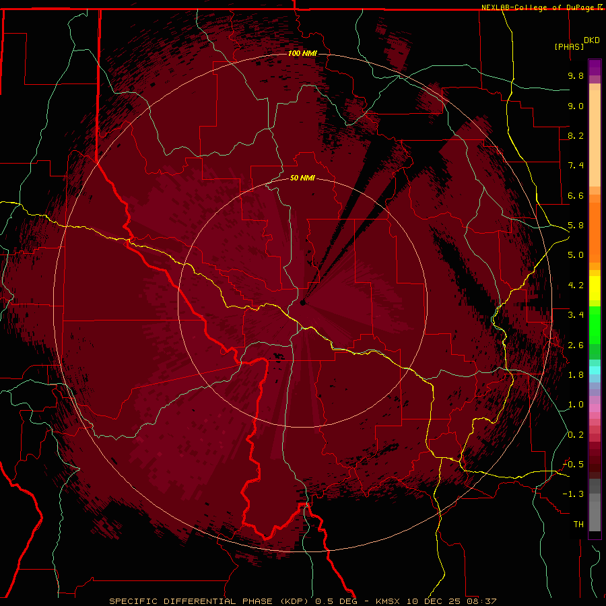Click the 4.2 value on the scale

[576, 285]
